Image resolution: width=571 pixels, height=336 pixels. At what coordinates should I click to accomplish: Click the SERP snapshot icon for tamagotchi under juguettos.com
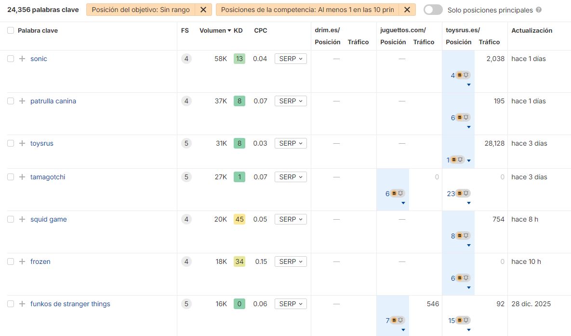pyautogui.click(x=394, y=194)
